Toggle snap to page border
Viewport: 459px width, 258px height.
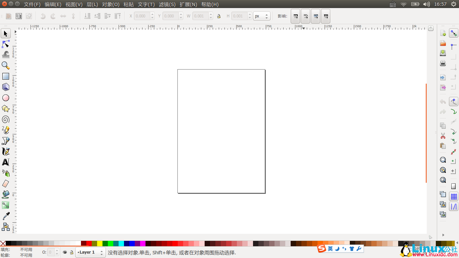coord(454,186)
